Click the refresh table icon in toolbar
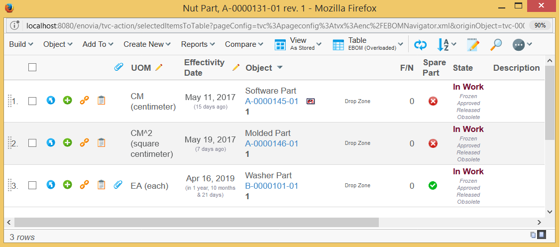The height and width of the screenshot is (247, 560). pyautogui.click(x=421, y=45)
